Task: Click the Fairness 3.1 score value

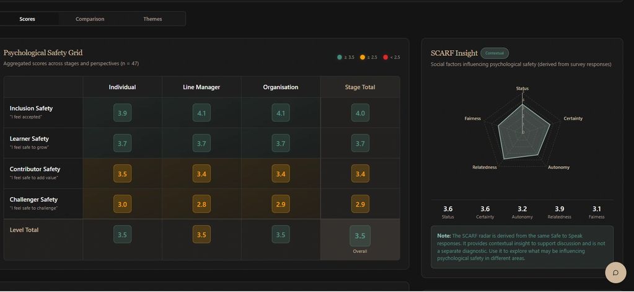Action: (596, 210)
